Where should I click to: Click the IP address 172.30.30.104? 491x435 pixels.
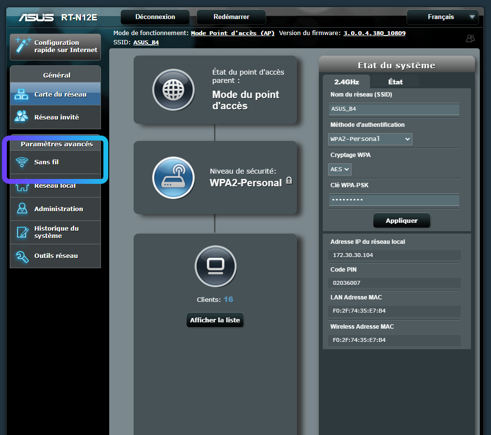coord(353,255)
